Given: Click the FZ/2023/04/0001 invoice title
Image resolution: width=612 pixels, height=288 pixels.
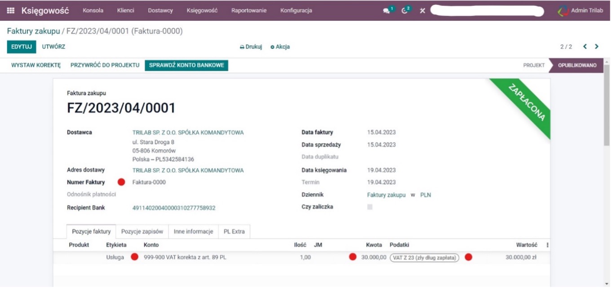Looking at the screenshot, I should coord(121,108).
